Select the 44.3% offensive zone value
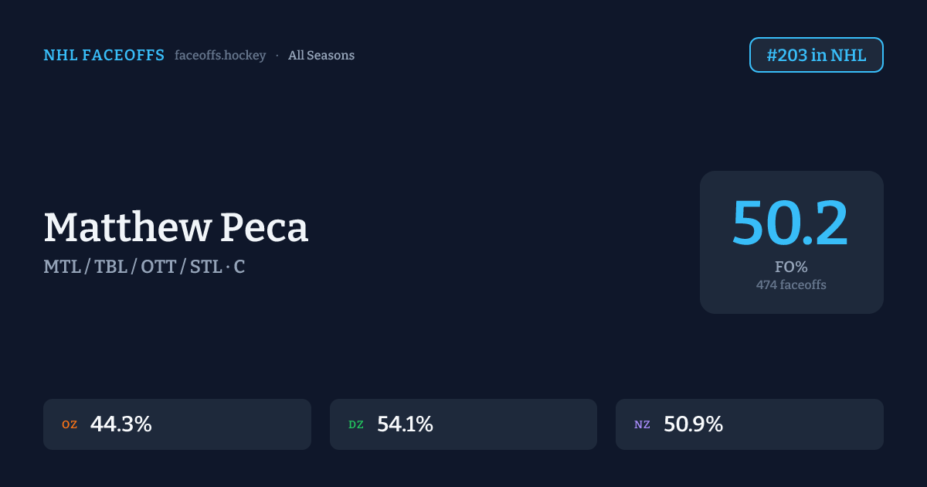Viewport: 927px width, 487px height. 121,424
